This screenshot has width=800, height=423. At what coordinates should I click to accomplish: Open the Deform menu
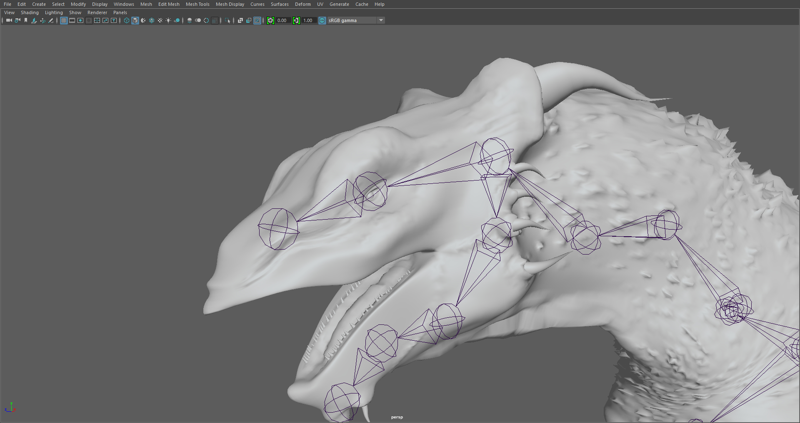(302, 4)
